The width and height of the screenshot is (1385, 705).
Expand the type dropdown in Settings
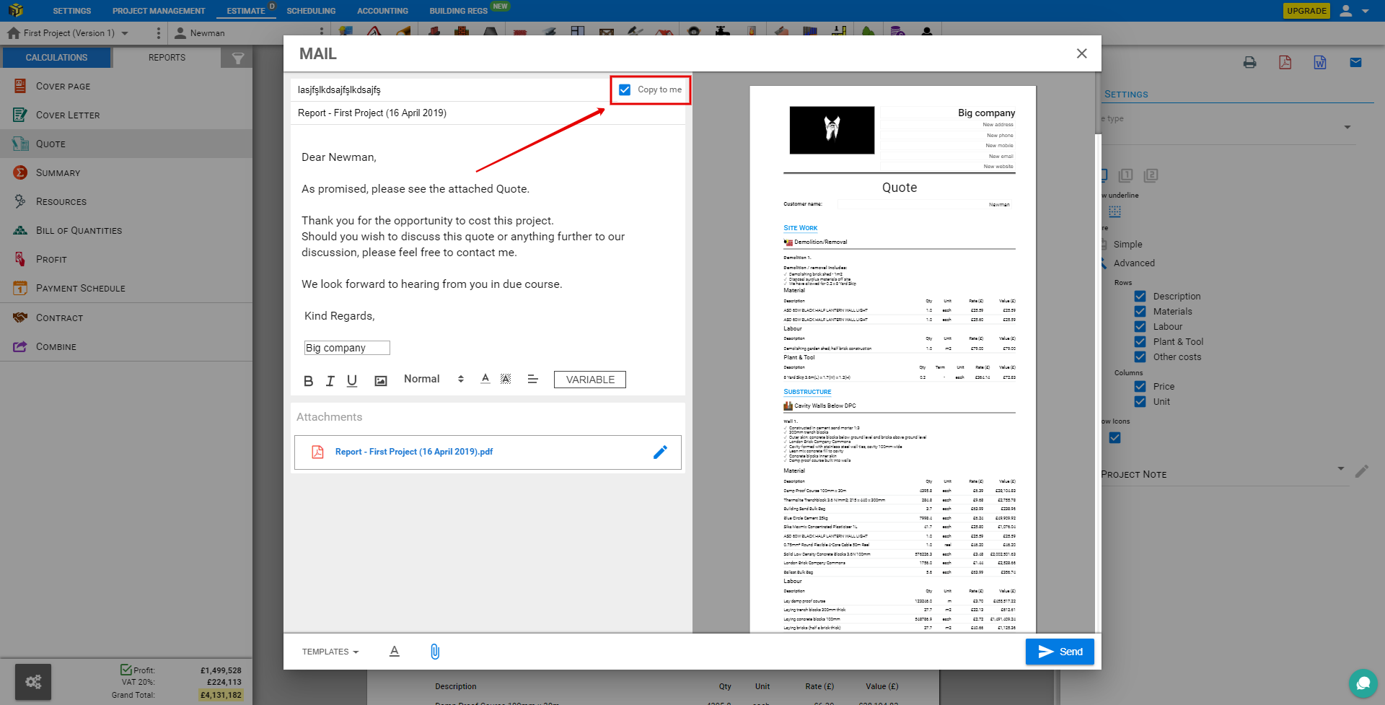[x=1347, y=128]
